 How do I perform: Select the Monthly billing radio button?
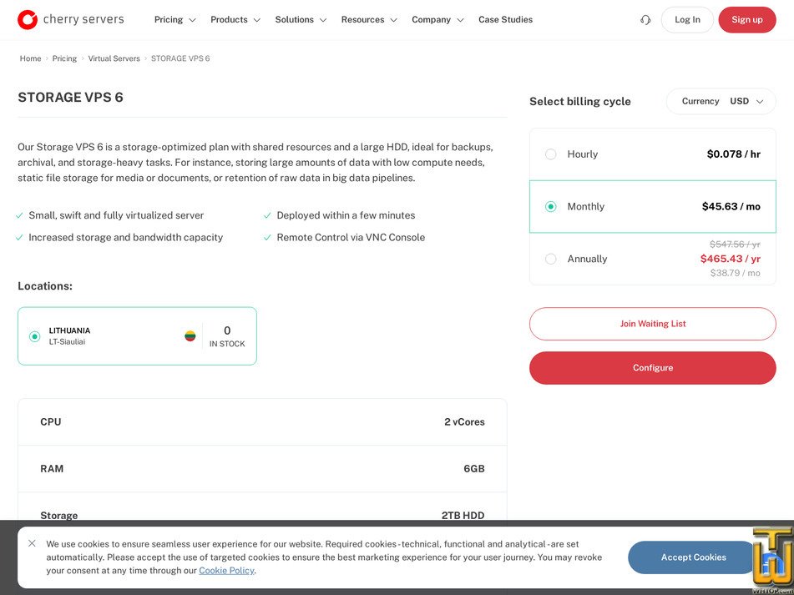coord(550,206)
